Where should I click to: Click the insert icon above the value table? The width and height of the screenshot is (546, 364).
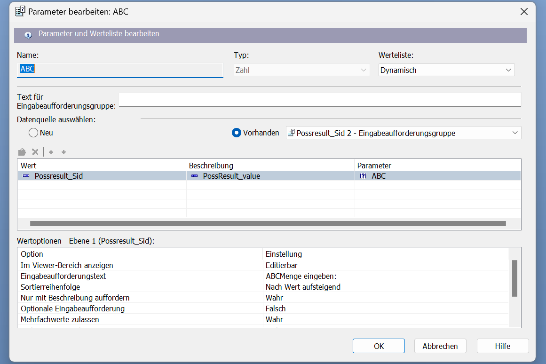[22, 152]
